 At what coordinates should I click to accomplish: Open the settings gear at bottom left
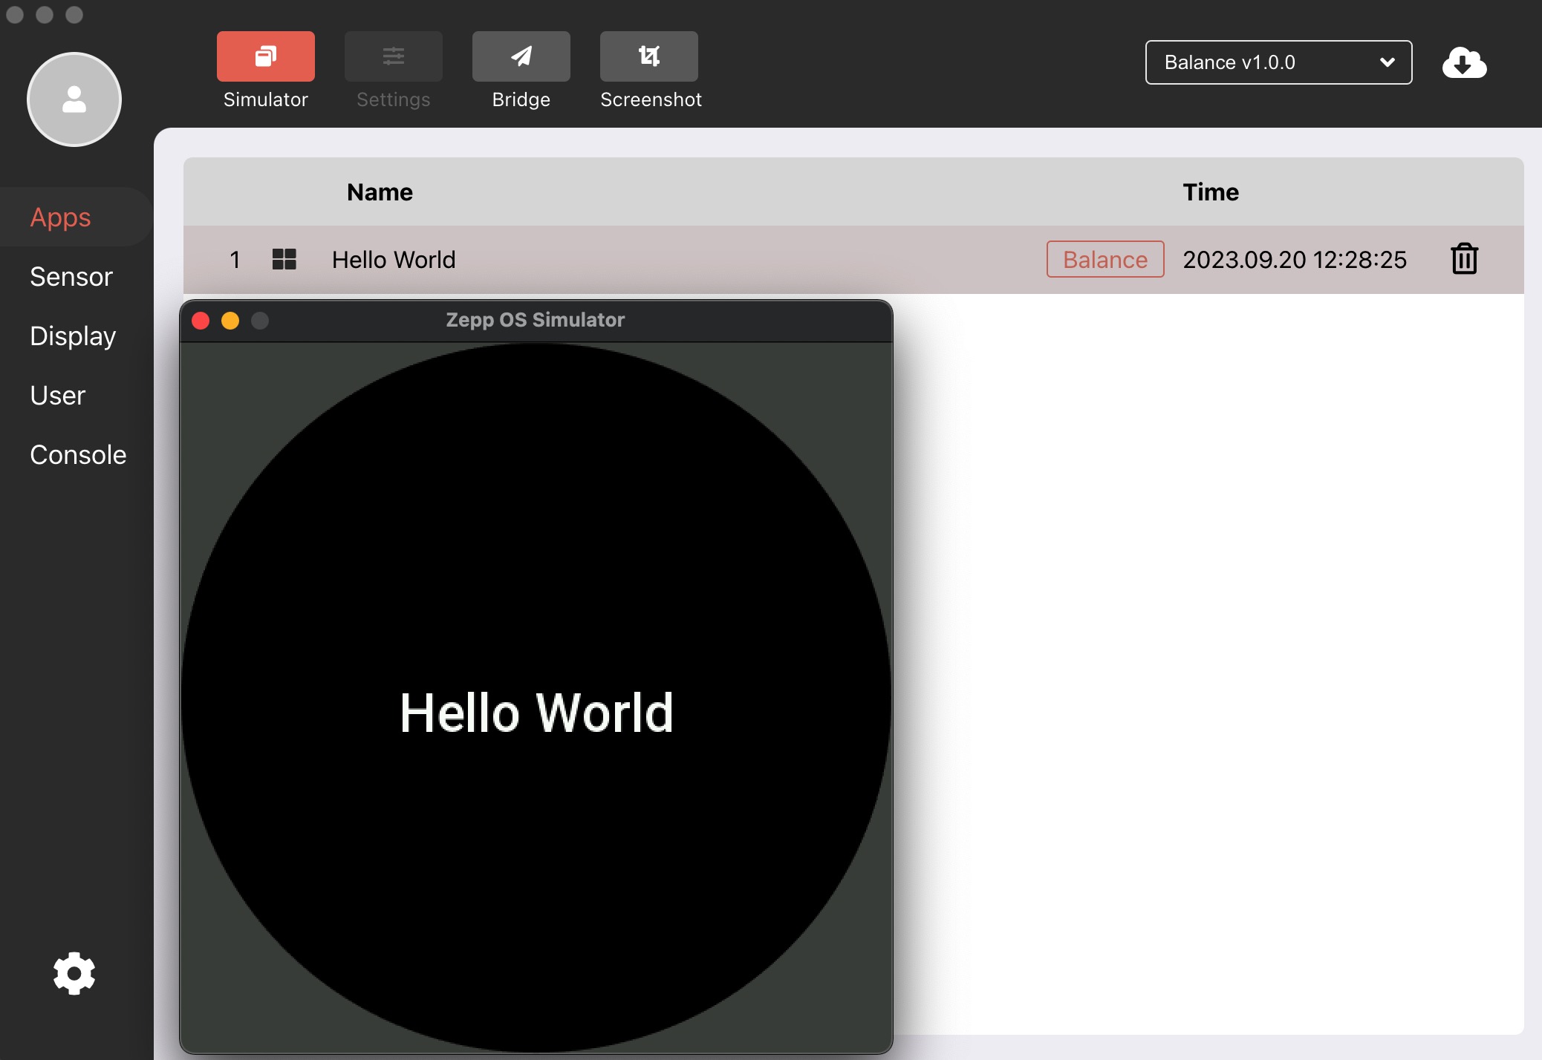pyautogui.click(x=74, y=973)
